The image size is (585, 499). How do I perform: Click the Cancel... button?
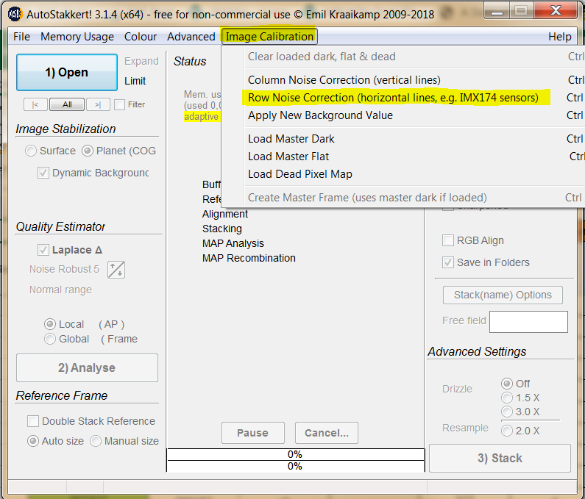point(327,433)
